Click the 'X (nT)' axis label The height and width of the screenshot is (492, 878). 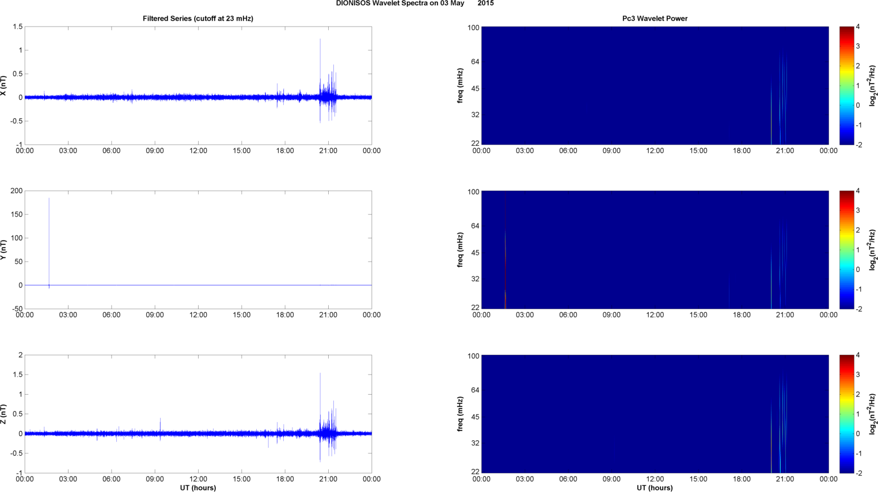coord(3,86)
